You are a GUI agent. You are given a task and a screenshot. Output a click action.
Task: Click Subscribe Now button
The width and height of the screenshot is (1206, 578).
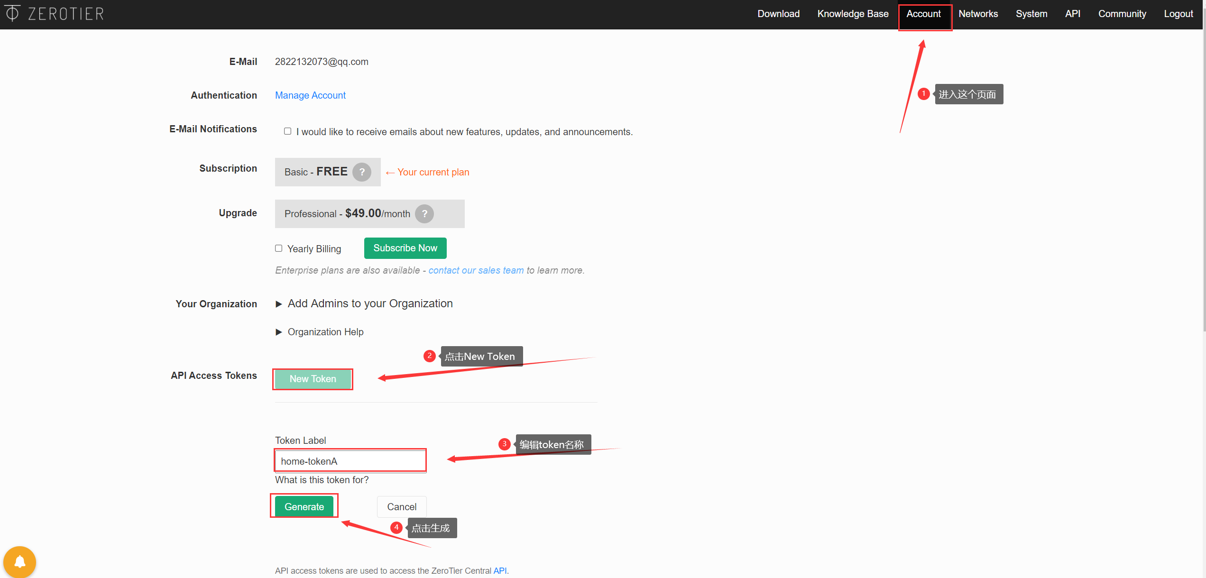tap(405, 248)
